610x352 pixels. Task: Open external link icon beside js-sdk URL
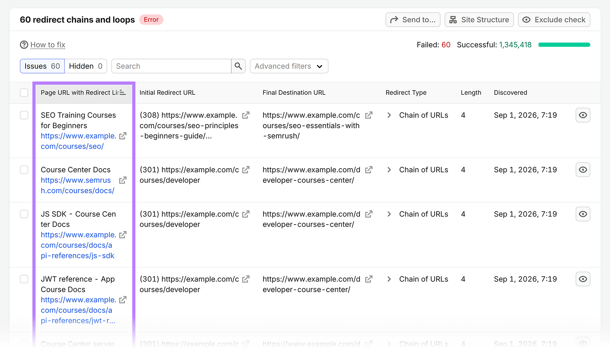[123, 235]
